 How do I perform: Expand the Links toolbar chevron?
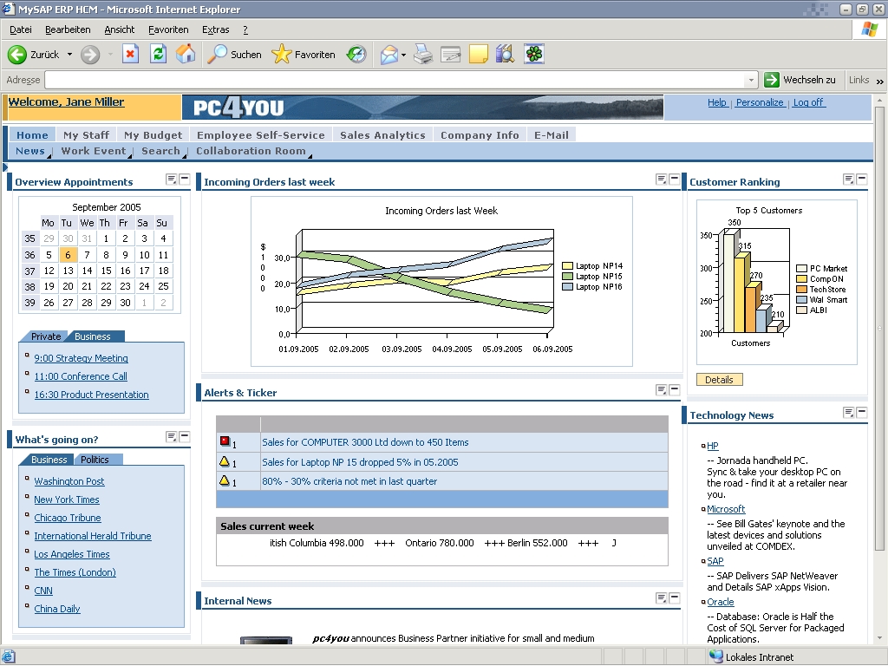[879, 81]
